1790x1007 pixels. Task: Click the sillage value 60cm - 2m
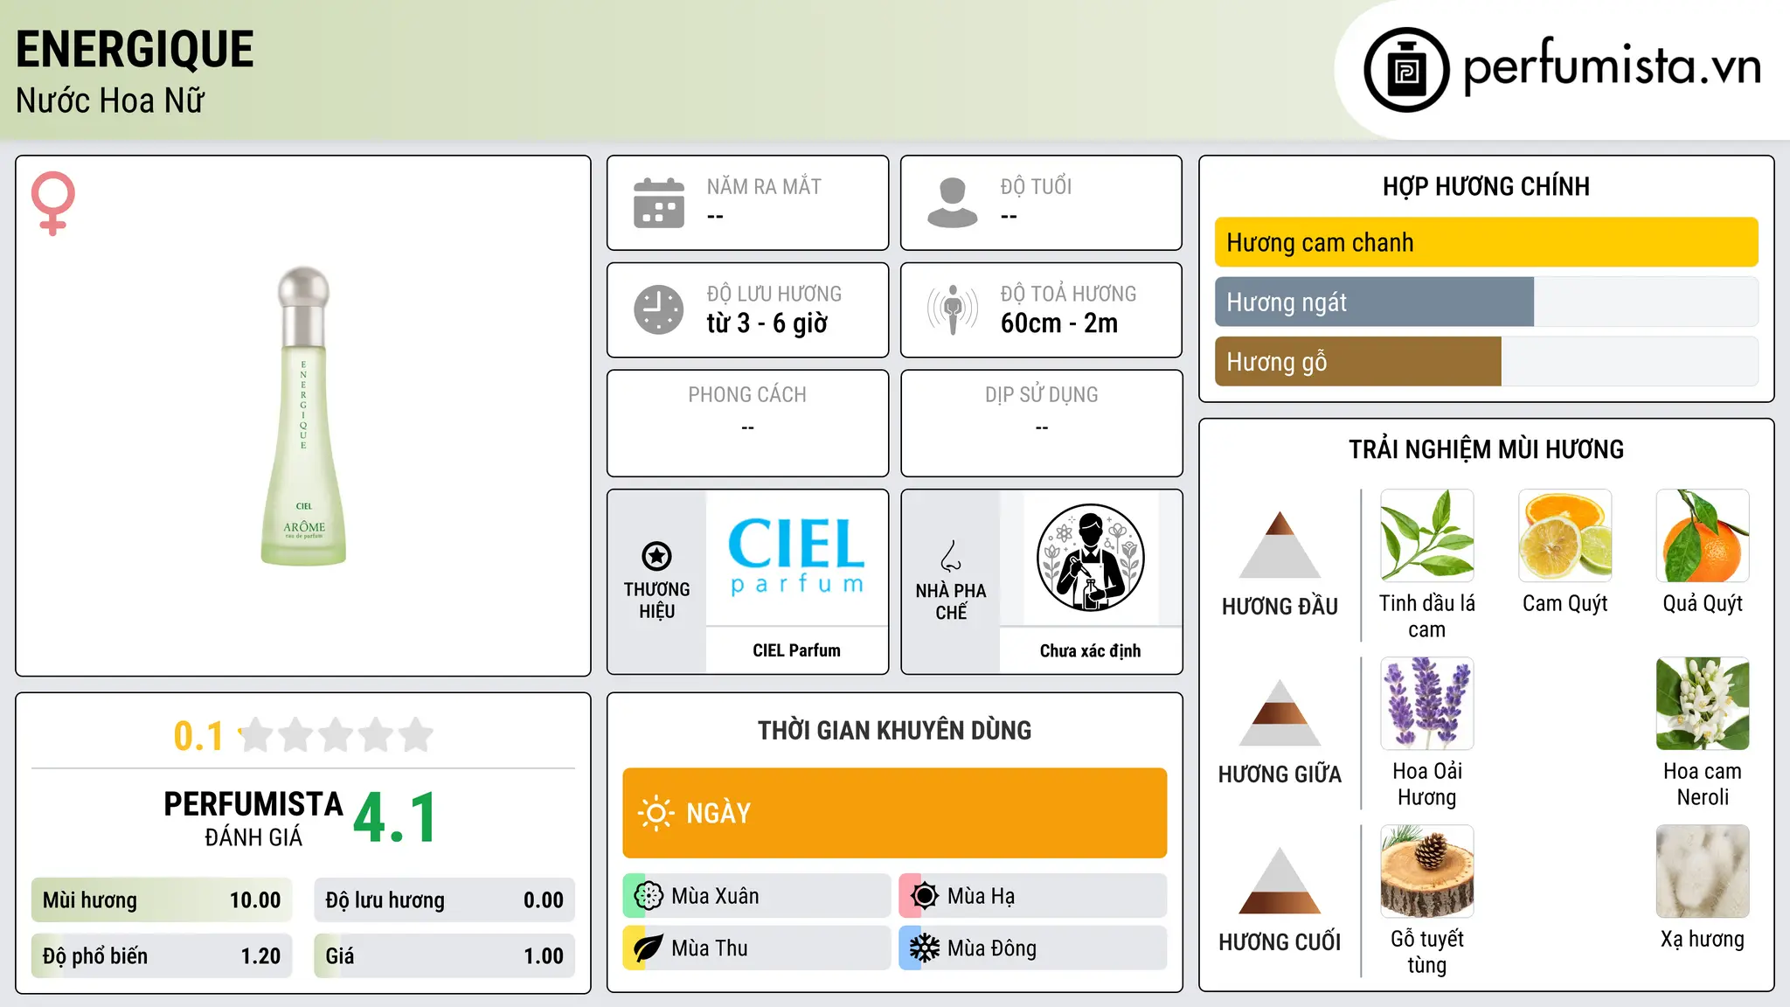point(1058,323)
